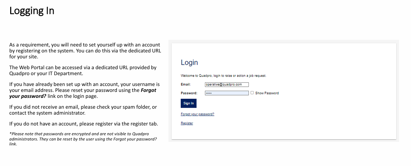This screenshot has height=166, width=411.
Task: Click the Login heading
Action: 189,62
